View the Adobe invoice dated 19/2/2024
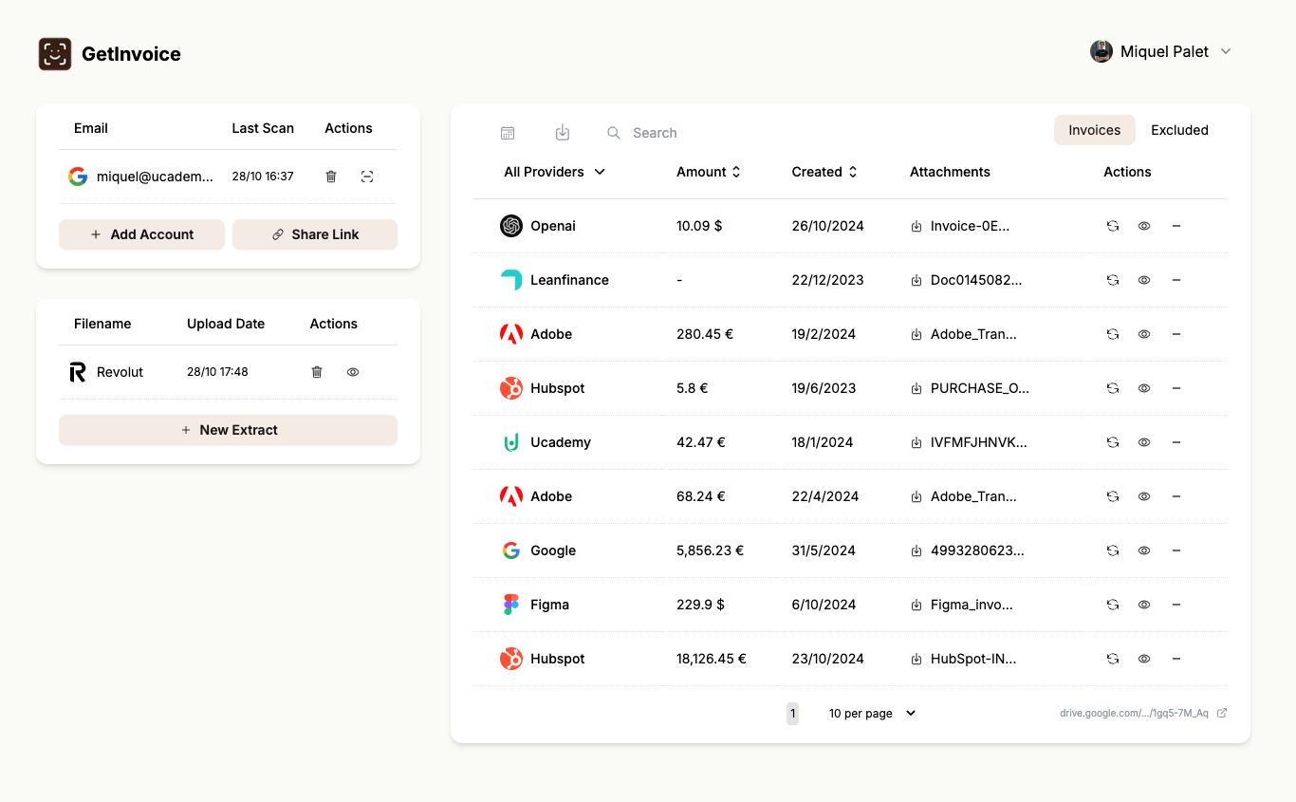 coord(1143,333)
